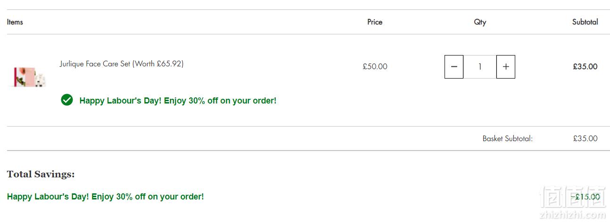Select the Labour's Day offer text under the item
Image resolution: width=610 pixels, height=223 pixels.
[x=178, y=101]
